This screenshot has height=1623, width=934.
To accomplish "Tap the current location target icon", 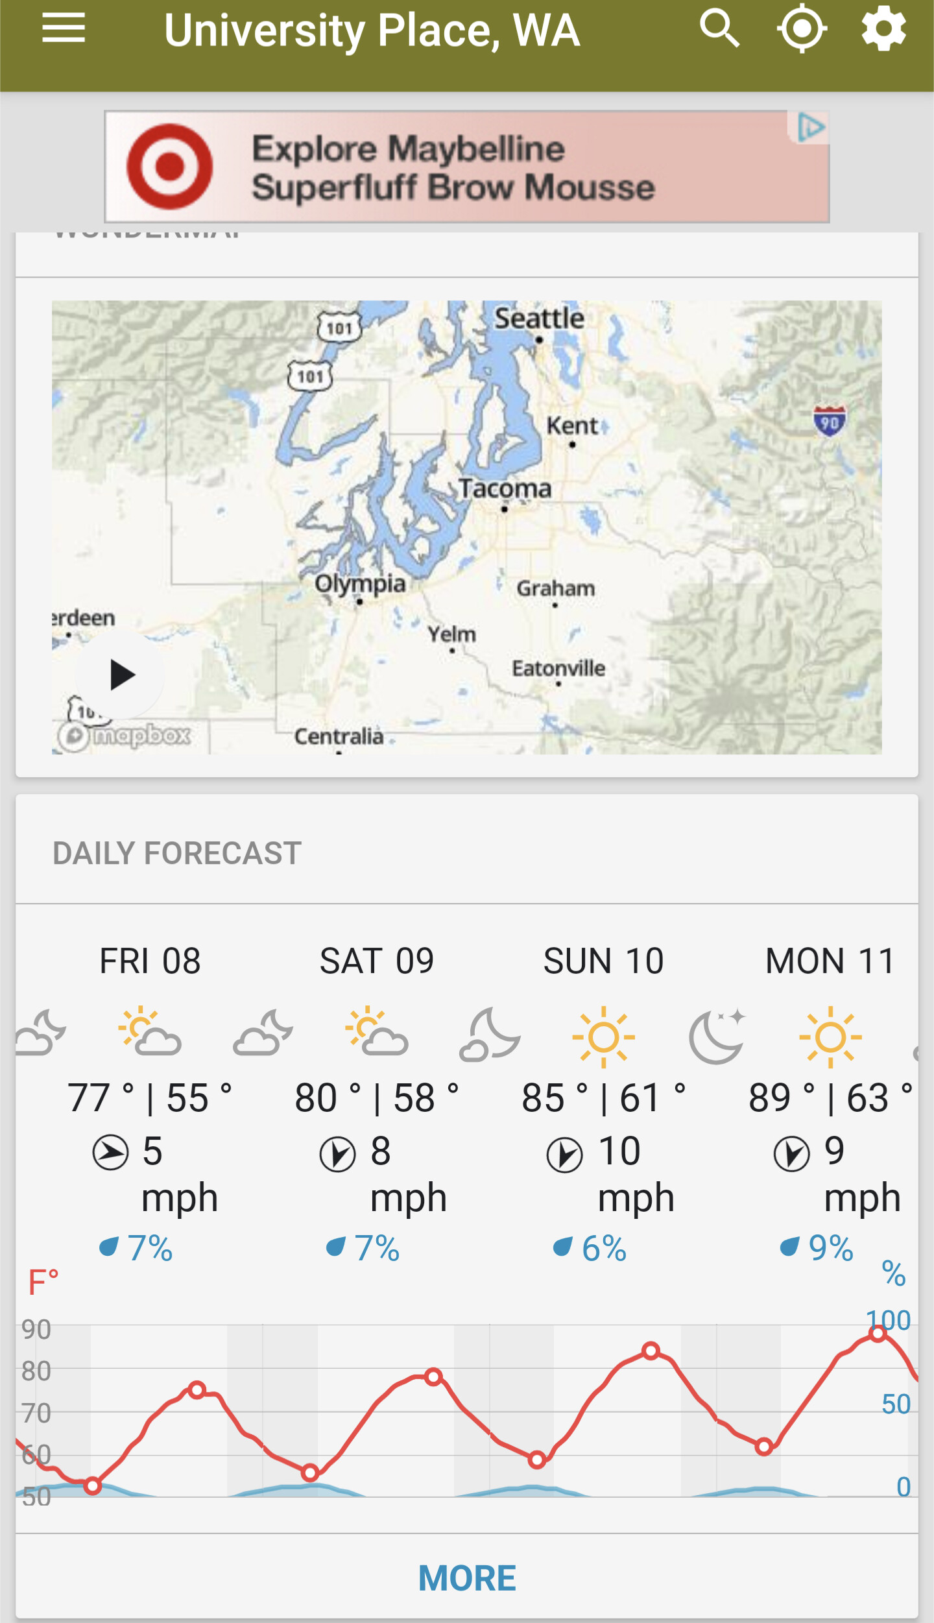I will point(802,29).
